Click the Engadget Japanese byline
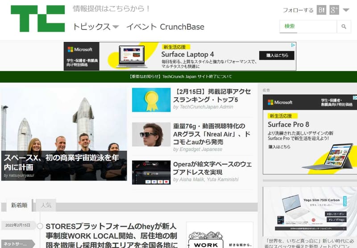This screenshot has height=248, width=357. tap(198, 149)
